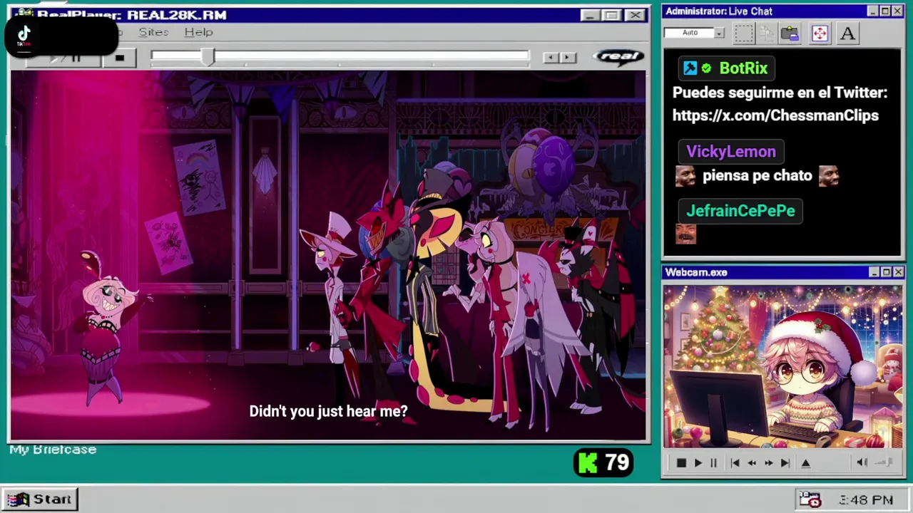This screenshot has height=513, width=913.
Task: Stop the Webcam.exe playback
Action: (680, 463)
